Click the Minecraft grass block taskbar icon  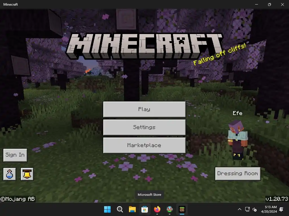tap(182, 209)
